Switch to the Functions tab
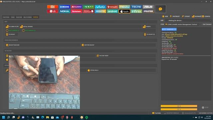This screenshot has width=213, height=120. 6,17
